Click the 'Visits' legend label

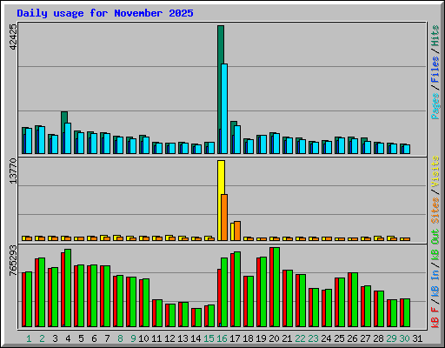[x=435, y=172]
